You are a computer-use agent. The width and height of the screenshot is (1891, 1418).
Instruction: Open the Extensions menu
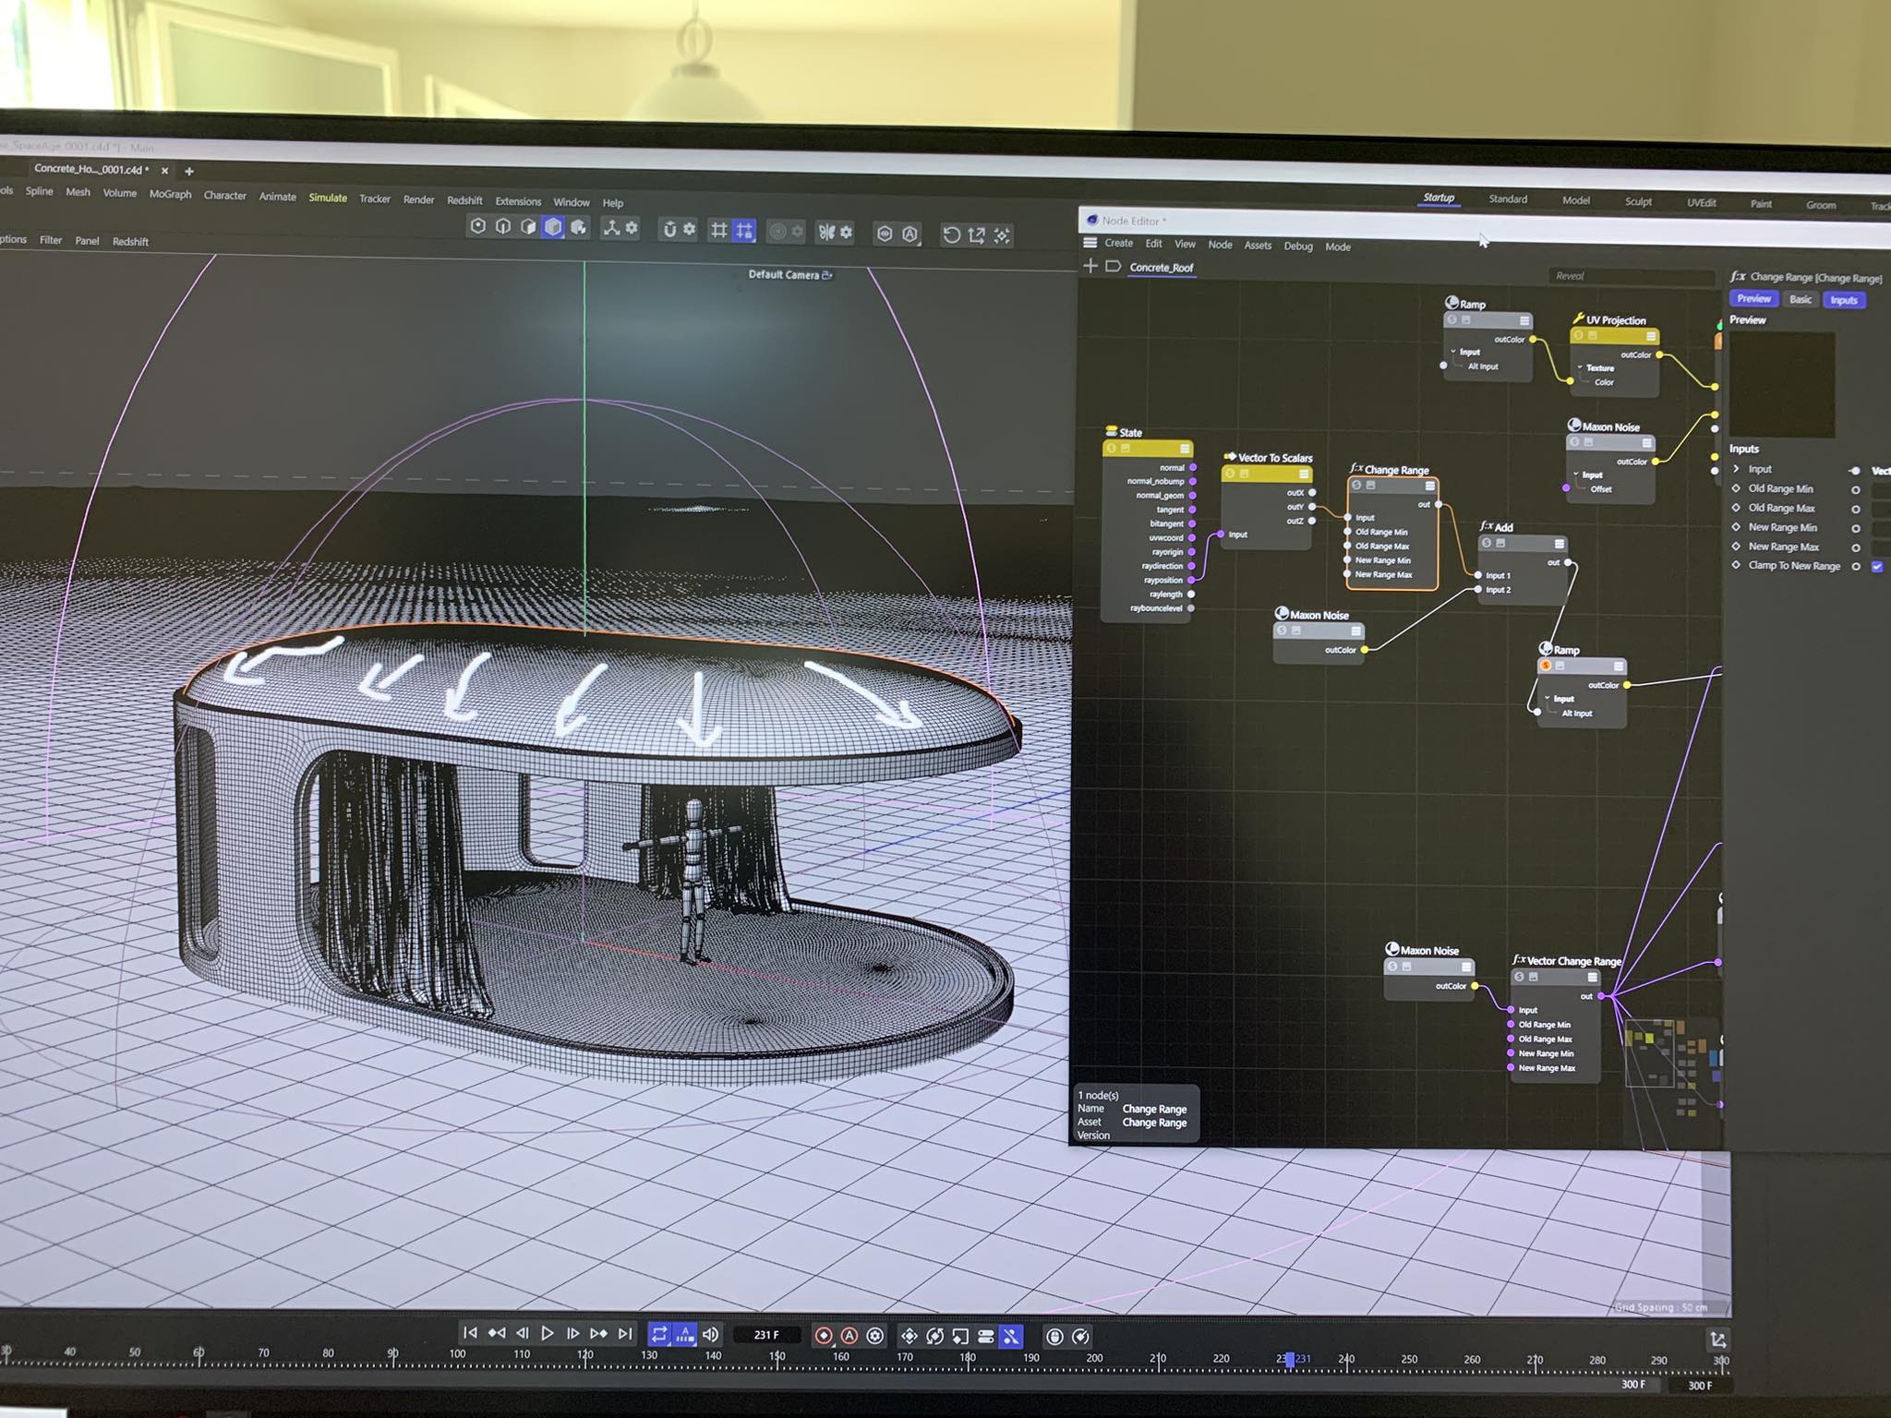(518, 201)
